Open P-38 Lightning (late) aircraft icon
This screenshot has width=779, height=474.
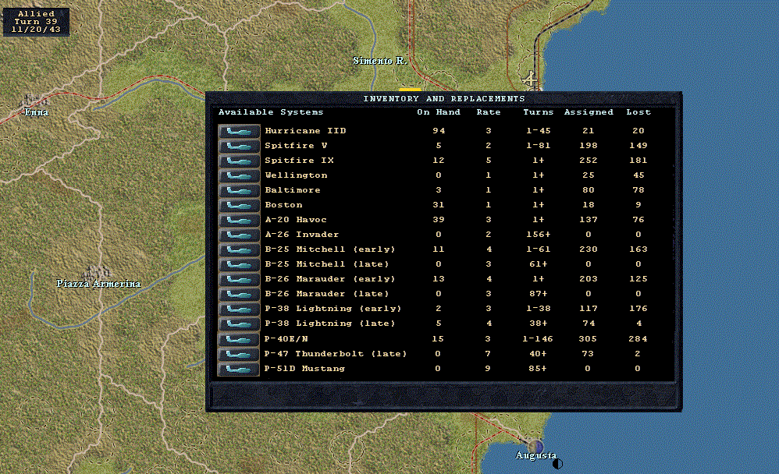pos(239,324)
